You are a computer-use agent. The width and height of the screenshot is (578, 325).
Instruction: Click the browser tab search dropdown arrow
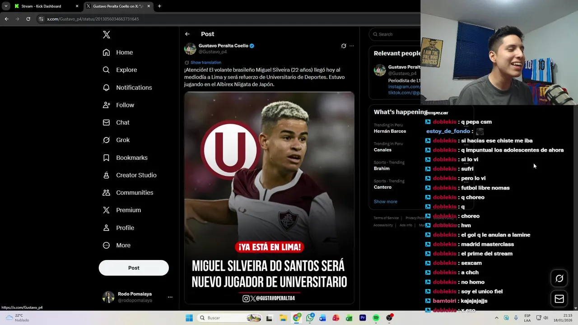(6, 6)
